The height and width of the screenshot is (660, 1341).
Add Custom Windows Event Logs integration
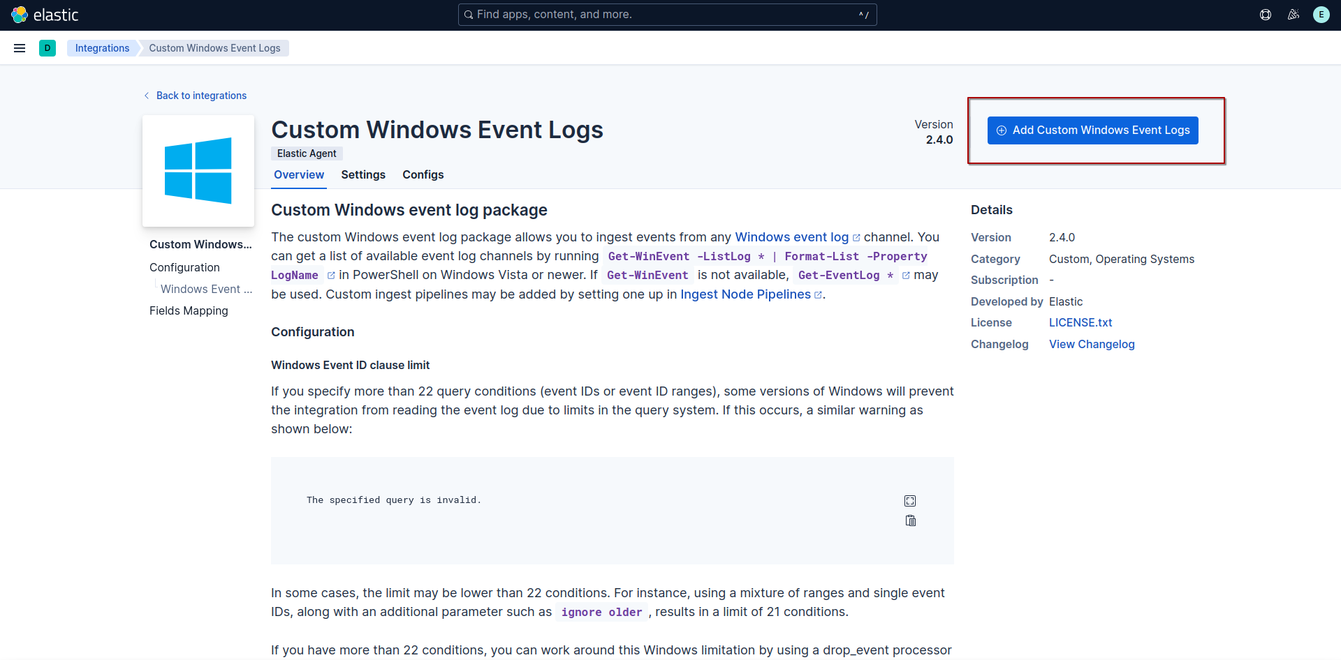point(1092,130)
